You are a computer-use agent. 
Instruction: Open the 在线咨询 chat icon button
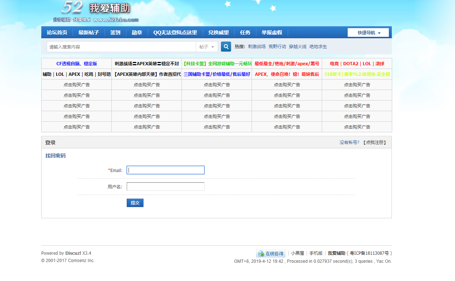[x=271, y=253]
